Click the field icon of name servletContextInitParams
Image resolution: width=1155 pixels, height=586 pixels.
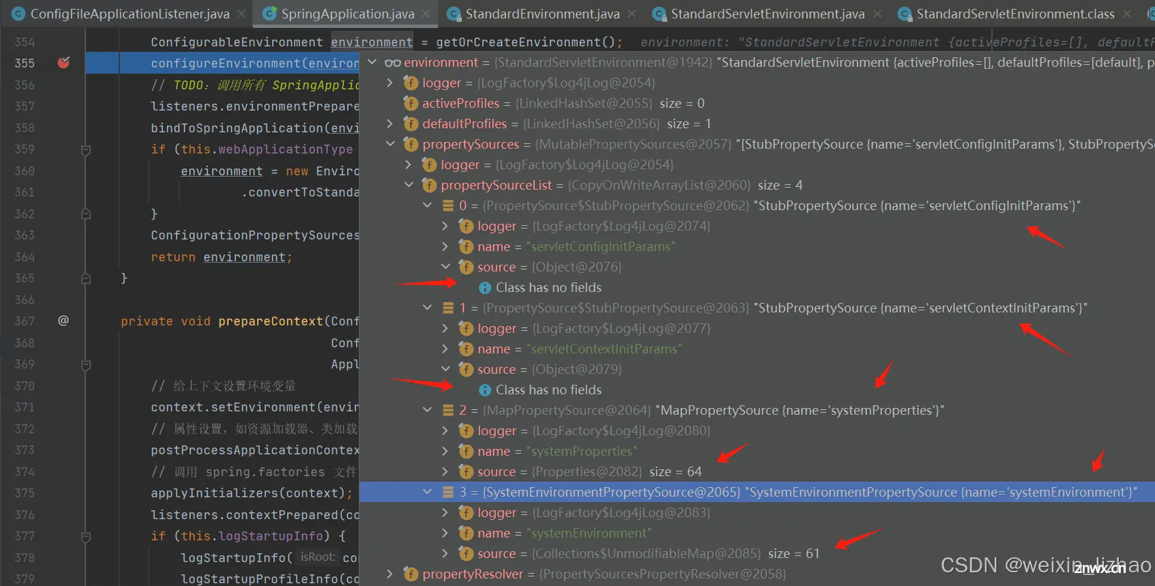point(466,349)
